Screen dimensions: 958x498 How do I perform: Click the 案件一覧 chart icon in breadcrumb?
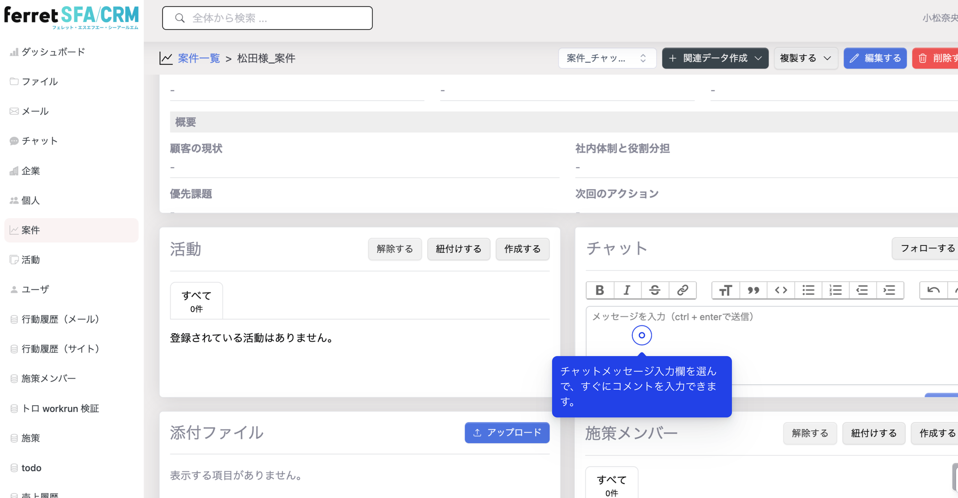click(166, 58)
